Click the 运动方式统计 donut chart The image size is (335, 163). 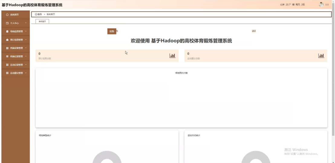pos(256,157)
